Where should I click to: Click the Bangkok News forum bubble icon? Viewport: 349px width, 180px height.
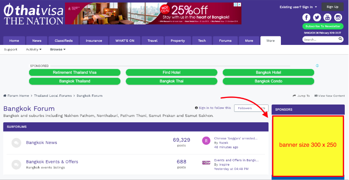(16, 143)
